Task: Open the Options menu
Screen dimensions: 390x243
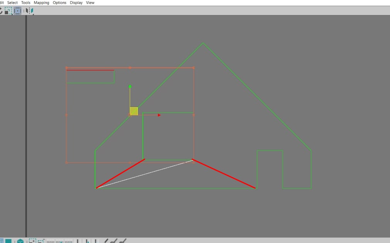Action: click(59, 3)
